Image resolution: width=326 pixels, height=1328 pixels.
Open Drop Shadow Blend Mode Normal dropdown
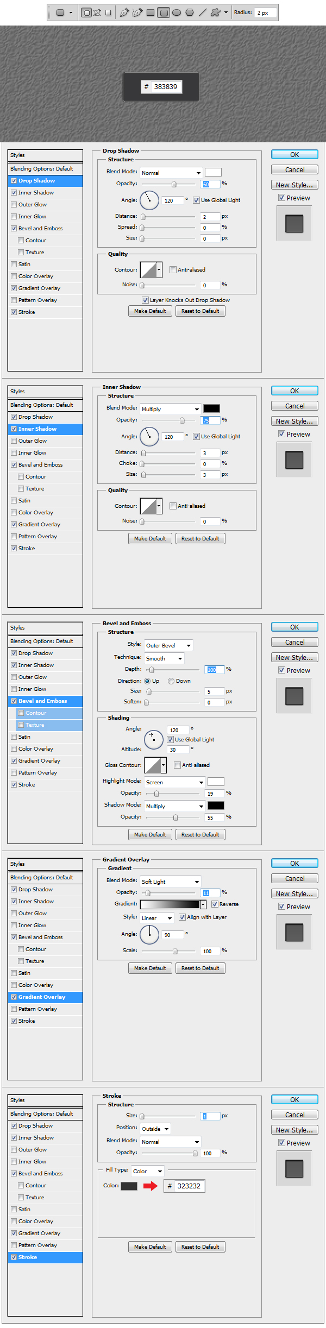point(171,173)
